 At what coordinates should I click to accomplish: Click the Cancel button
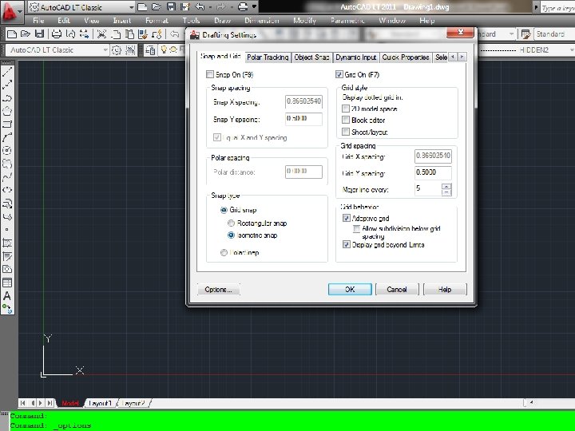point(397,289)
